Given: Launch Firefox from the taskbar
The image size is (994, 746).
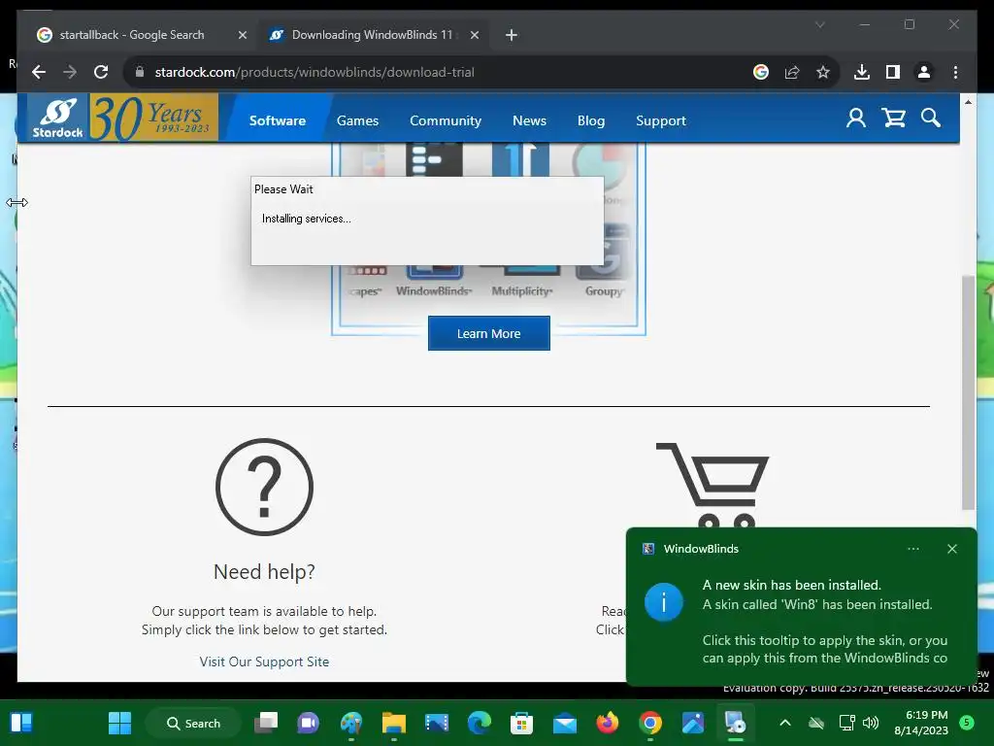Looking at the screenshot, I should pos(608,723).
